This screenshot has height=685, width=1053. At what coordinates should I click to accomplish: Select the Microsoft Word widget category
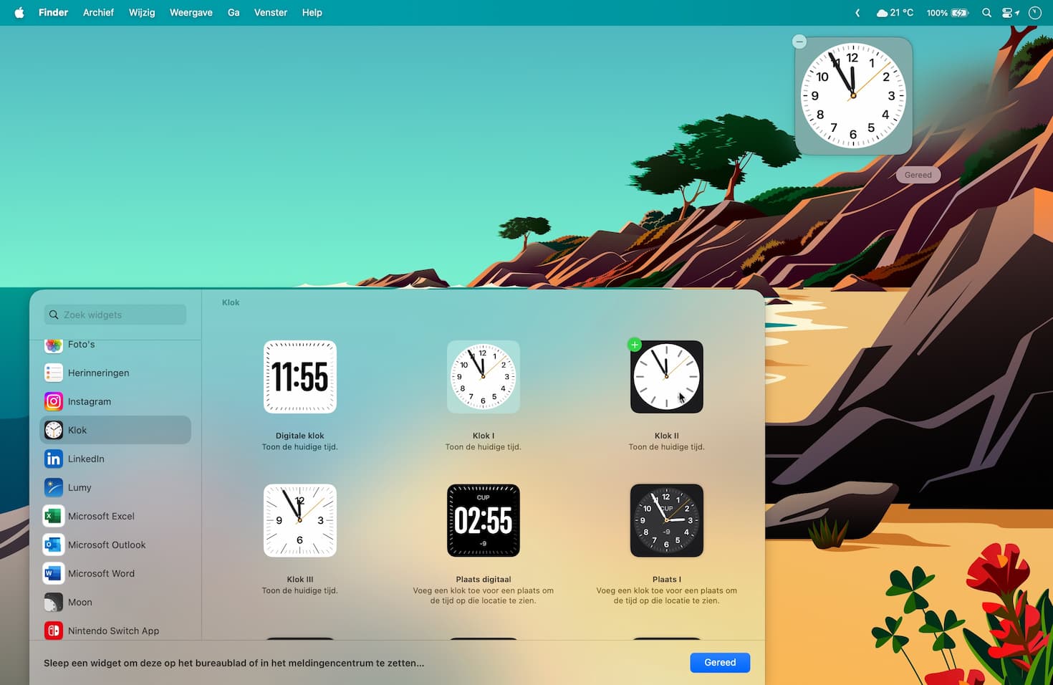pyautogui.click(x=100, y=573)
